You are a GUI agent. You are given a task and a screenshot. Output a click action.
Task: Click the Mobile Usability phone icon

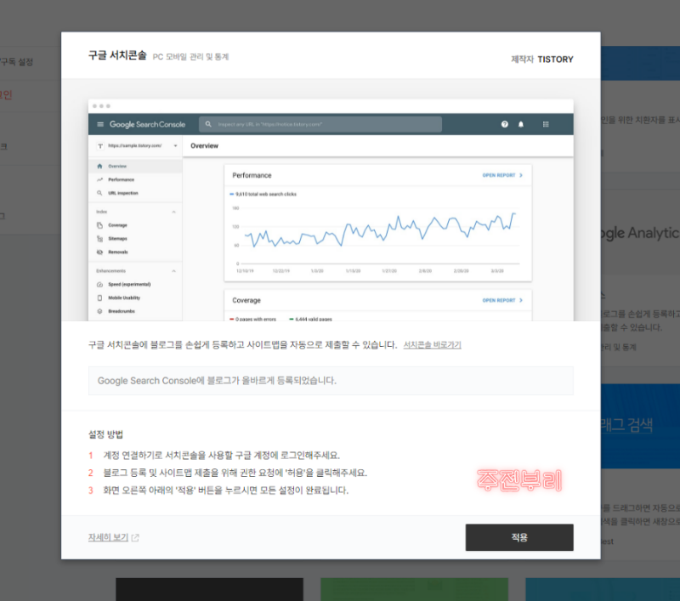(99, 298)
